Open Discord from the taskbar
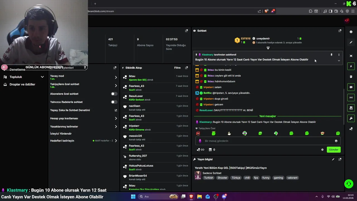 [224, 197]
